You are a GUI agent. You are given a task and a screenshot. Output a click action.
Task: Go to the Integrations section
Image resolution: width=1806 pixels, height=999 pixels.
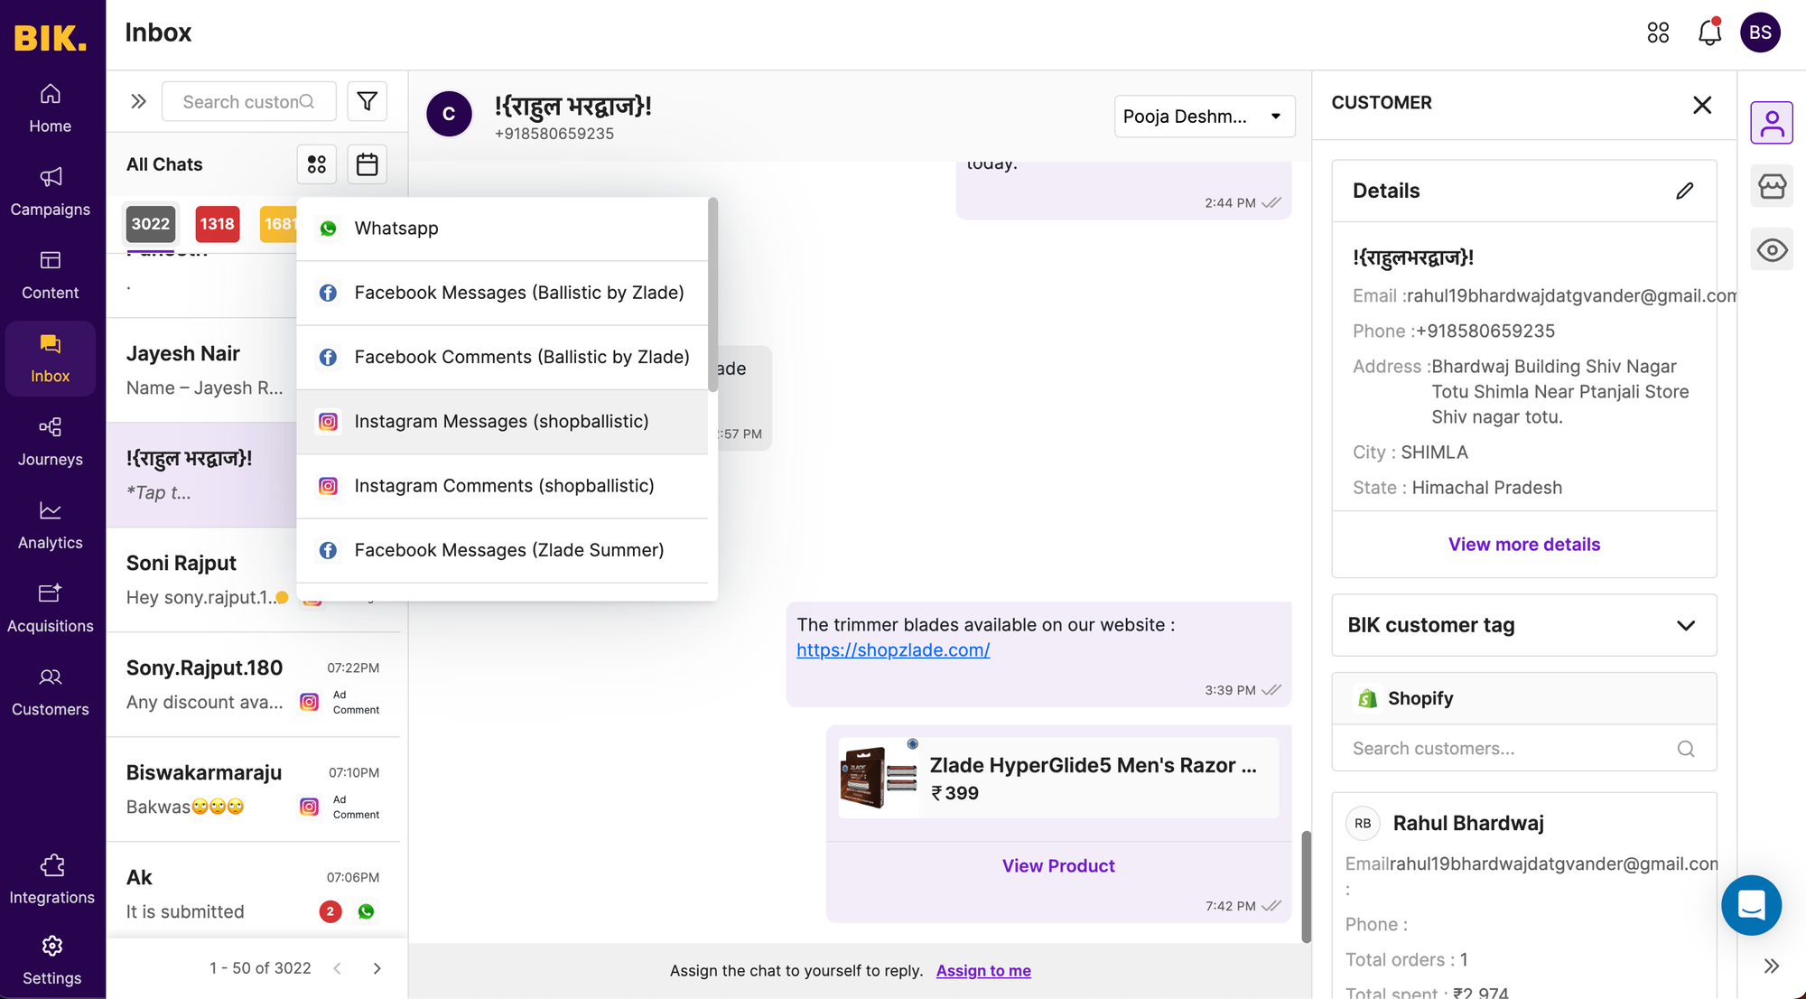click(x=51, y=878)
